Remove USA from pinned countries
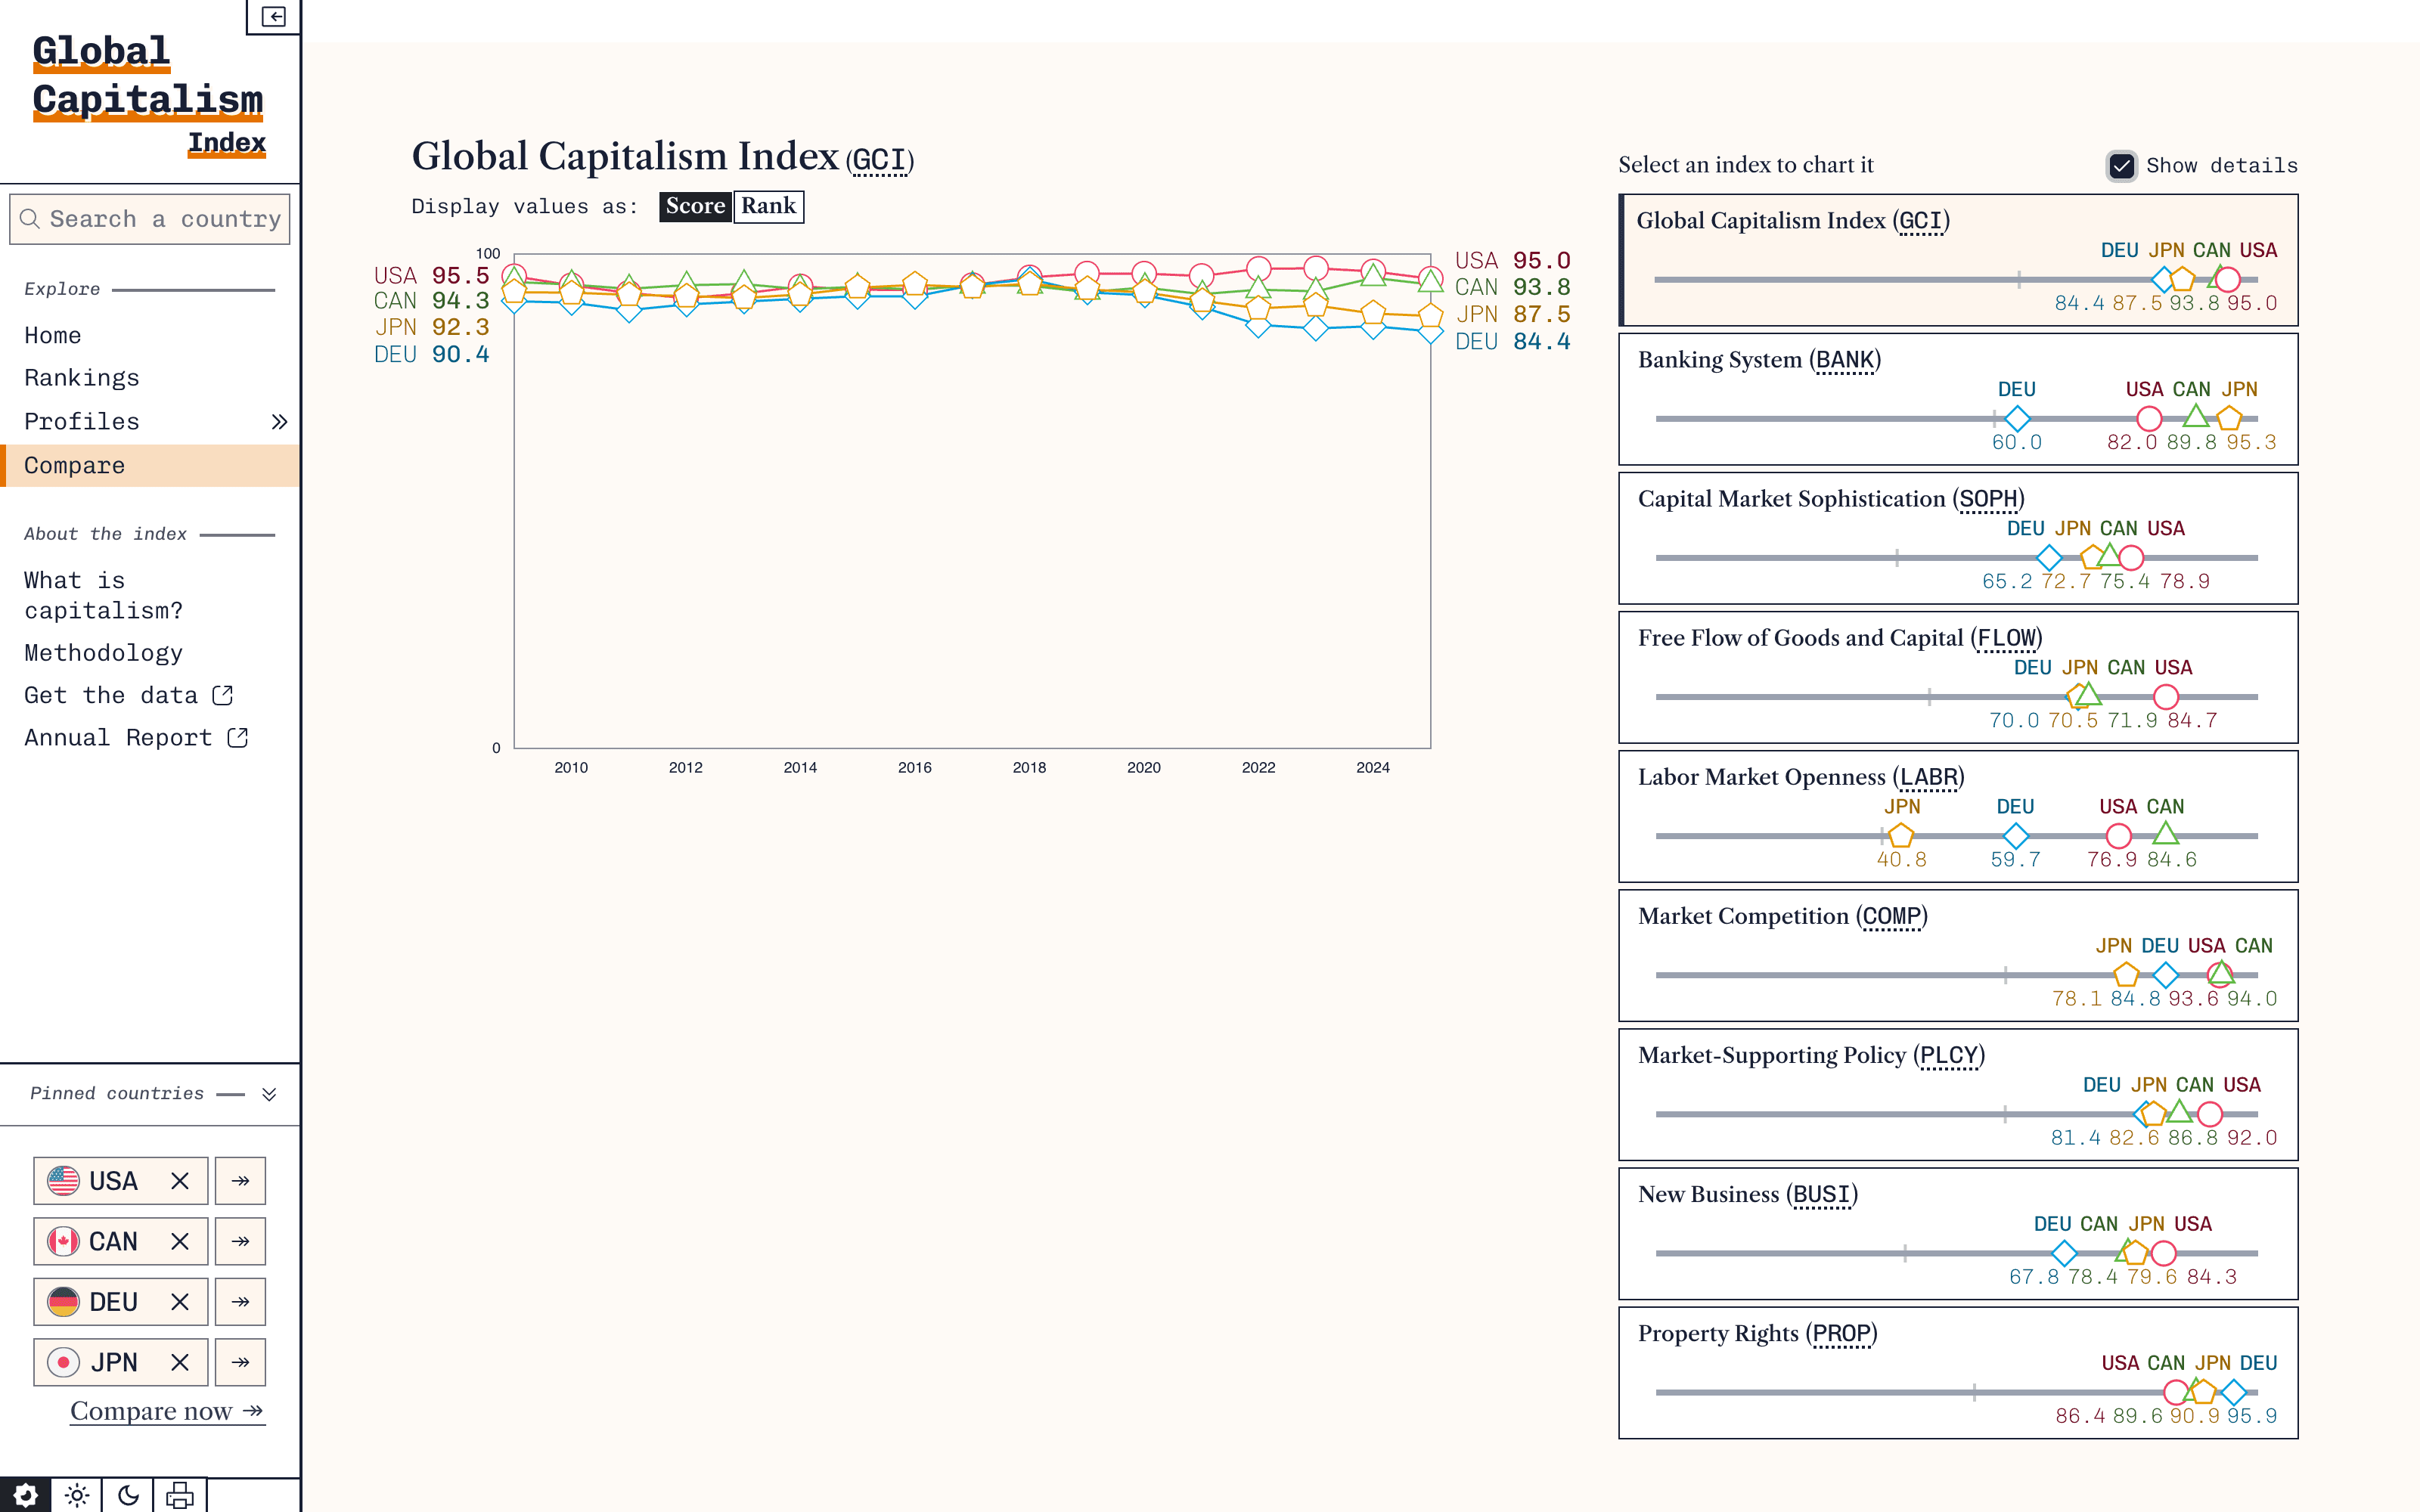 coord(180,1181)
